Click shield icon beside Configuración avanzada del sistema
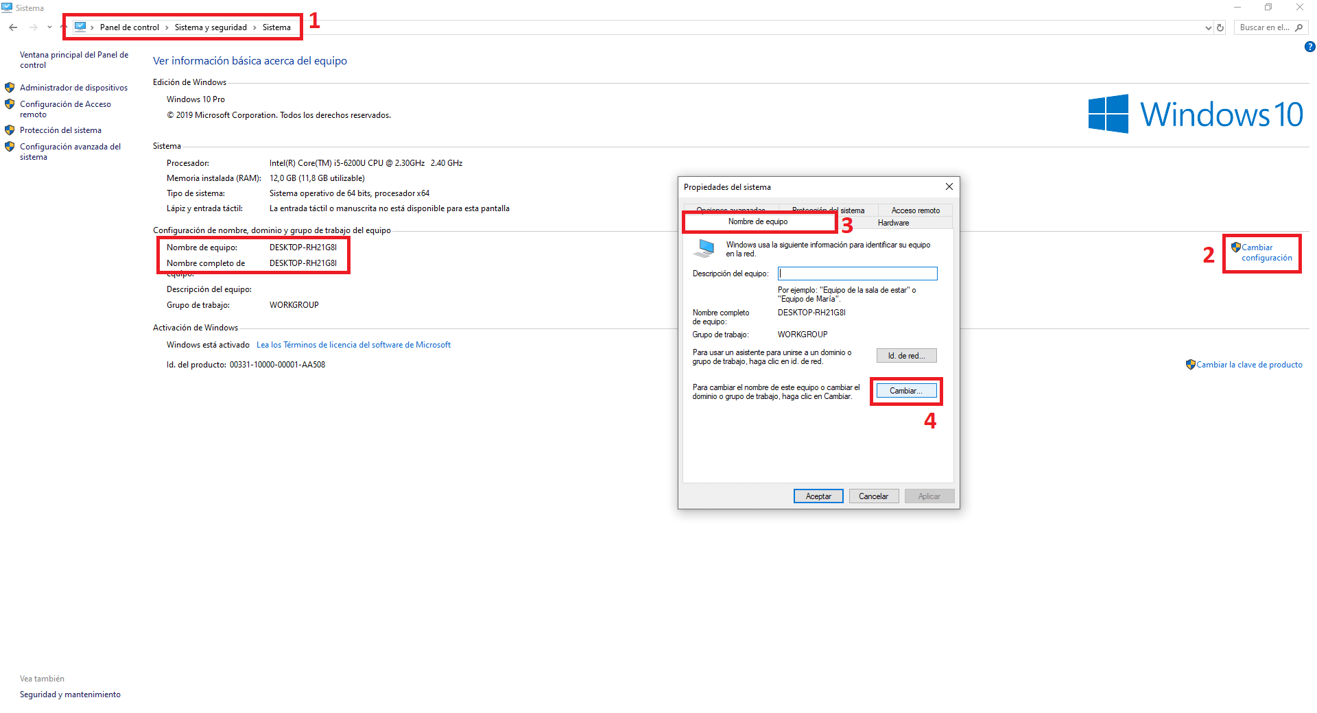The height and width of the screenshot is (713, 1317). (x=10, y=147)
